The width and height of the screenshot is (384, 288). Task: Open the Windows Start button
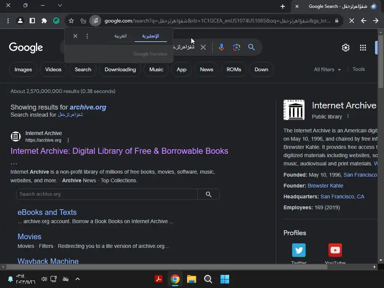pyautogui.click(x=225, y=279)
